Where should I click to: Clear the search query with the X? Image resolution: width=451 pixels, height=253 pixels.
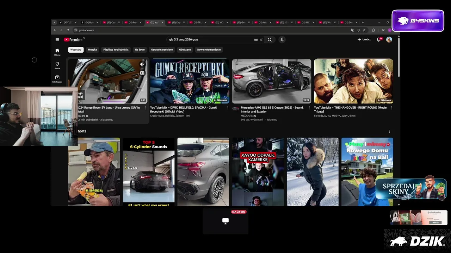261,40
